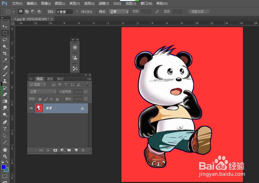Screen dimensions: 259x183
Task: Select the Gradient tool
Action: point(5,101)
